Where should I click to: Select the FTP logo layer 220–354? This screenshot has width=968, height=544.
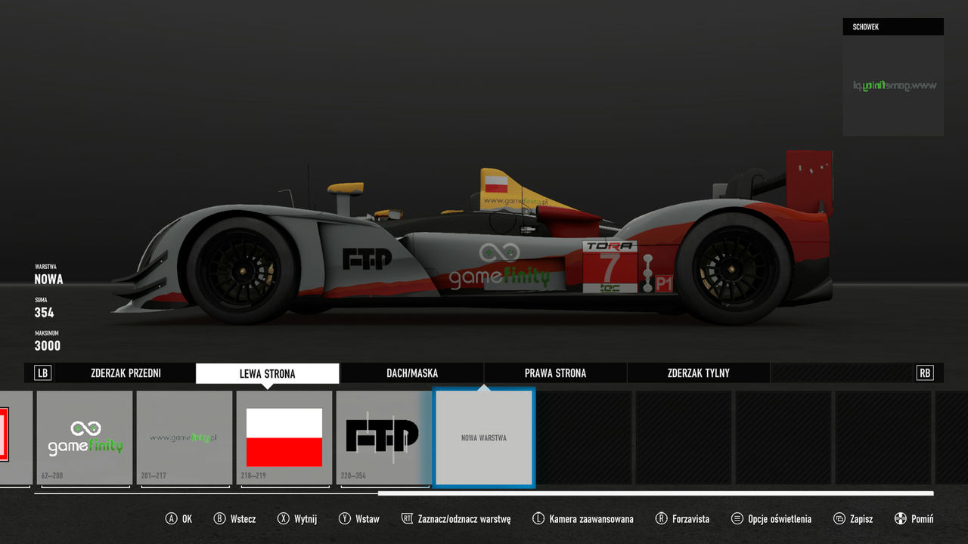383,437
